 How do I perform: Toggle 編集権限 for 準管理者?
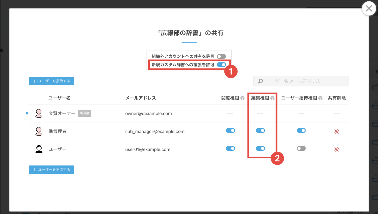click(x=260, y=131)
